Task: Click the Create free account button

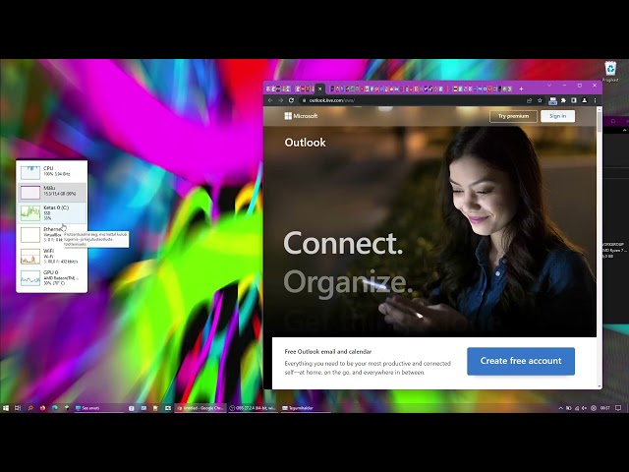Action: pos(521,361)
